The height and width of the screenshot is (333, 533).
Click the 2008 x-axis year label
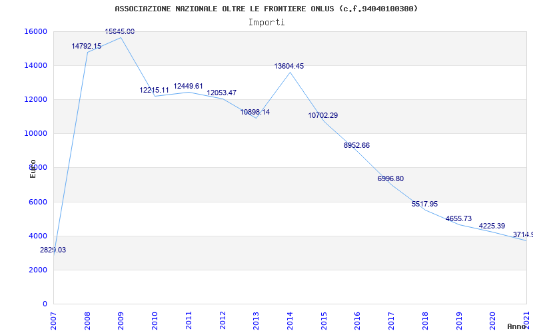pyautogui.click(x=87, y=320)
